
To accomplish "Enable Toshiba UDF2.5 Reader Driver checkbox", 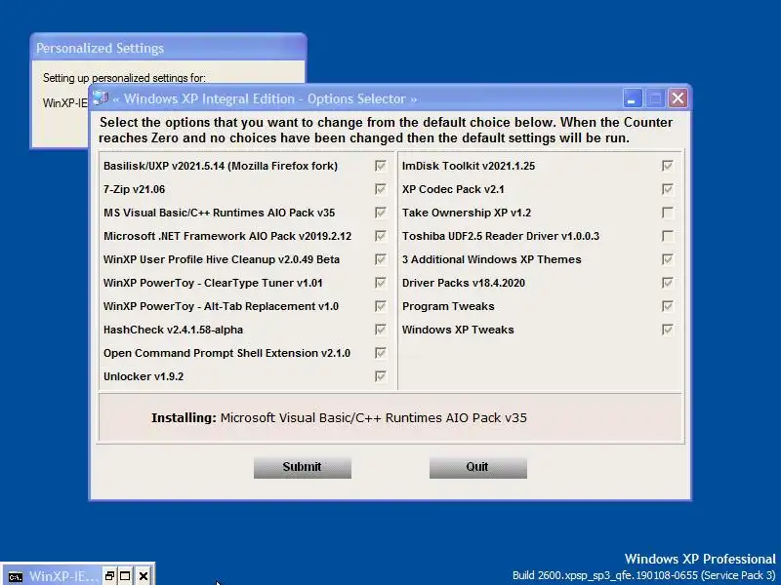I will click(x=668, y=236).
